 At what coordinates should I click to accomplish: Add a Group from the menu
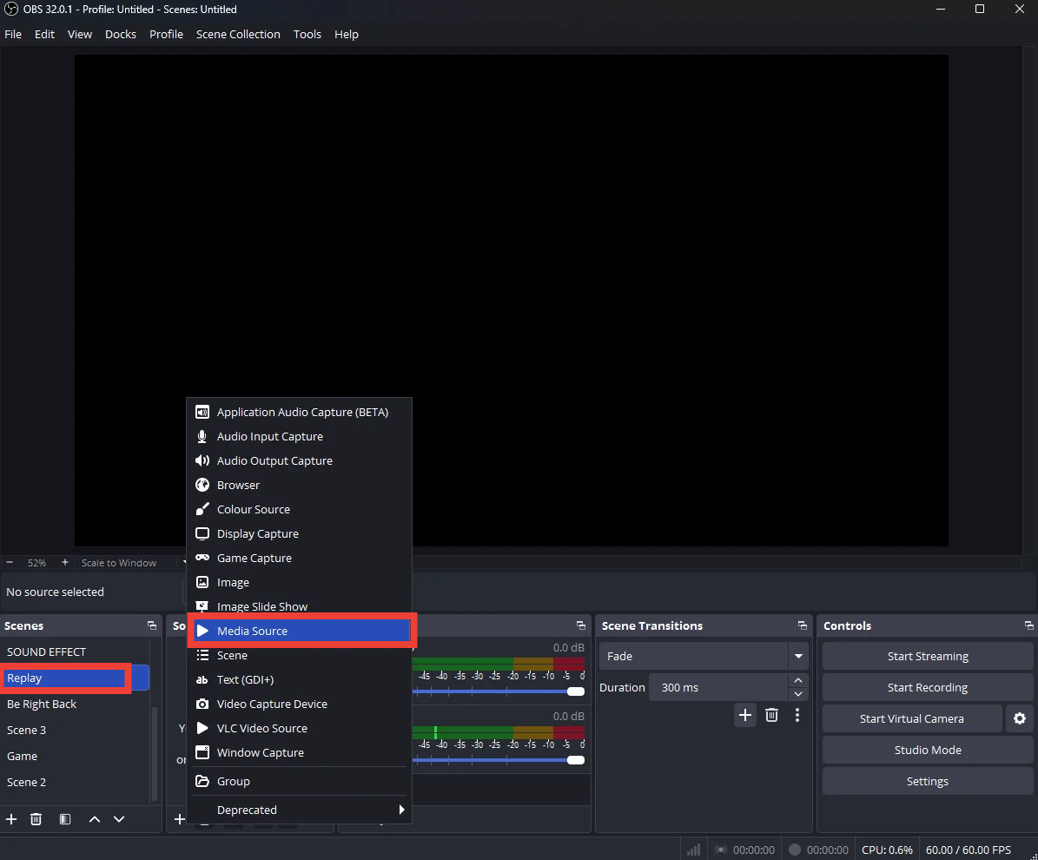(299, 781)
